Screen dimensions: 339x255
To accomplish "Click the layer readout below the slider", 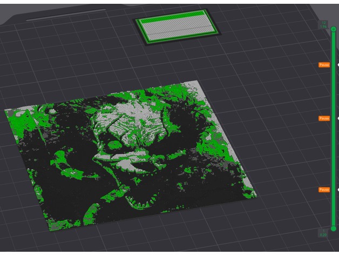I will coord(323,233).
